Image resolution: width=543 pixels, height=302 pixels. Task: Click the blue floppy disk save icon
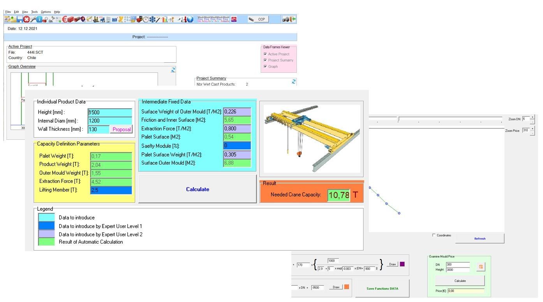pyautogui.click(x=19, y=19)
